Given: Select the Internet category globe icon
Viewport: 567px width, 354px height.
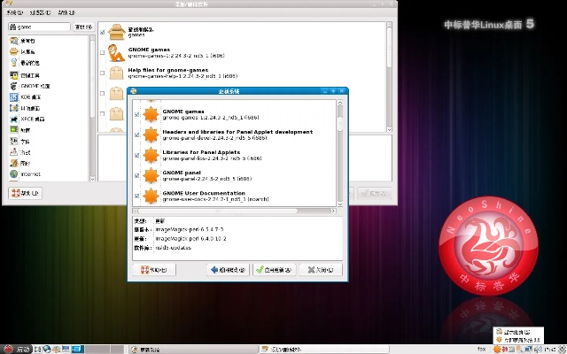Looking at the screenshot, I should (14, 174).
